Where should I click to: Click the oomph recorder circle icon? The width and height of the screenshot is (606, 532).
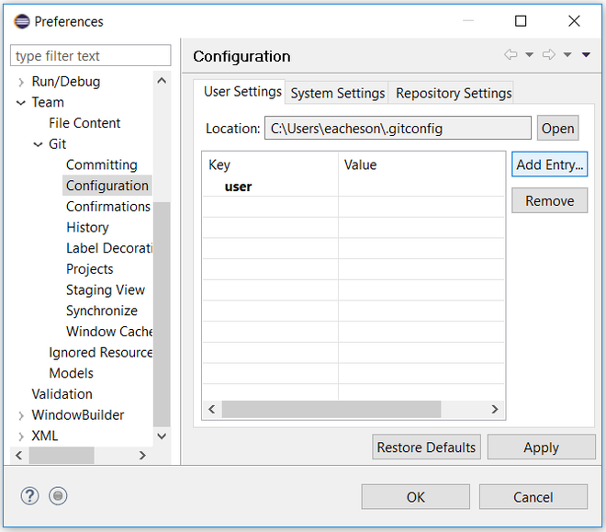click(x=58, y=496)
